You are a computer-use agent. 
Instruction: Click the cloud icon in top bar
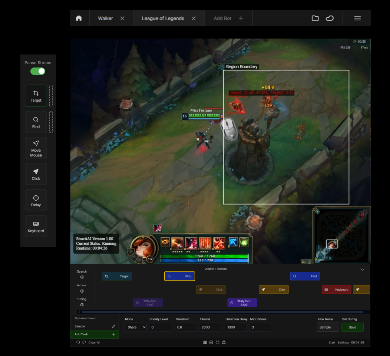[x=330, y=18]
